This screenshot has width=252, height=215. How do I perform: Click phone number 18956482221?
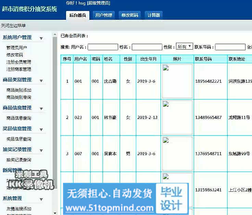pyautogui.click(x=208, y=81)
